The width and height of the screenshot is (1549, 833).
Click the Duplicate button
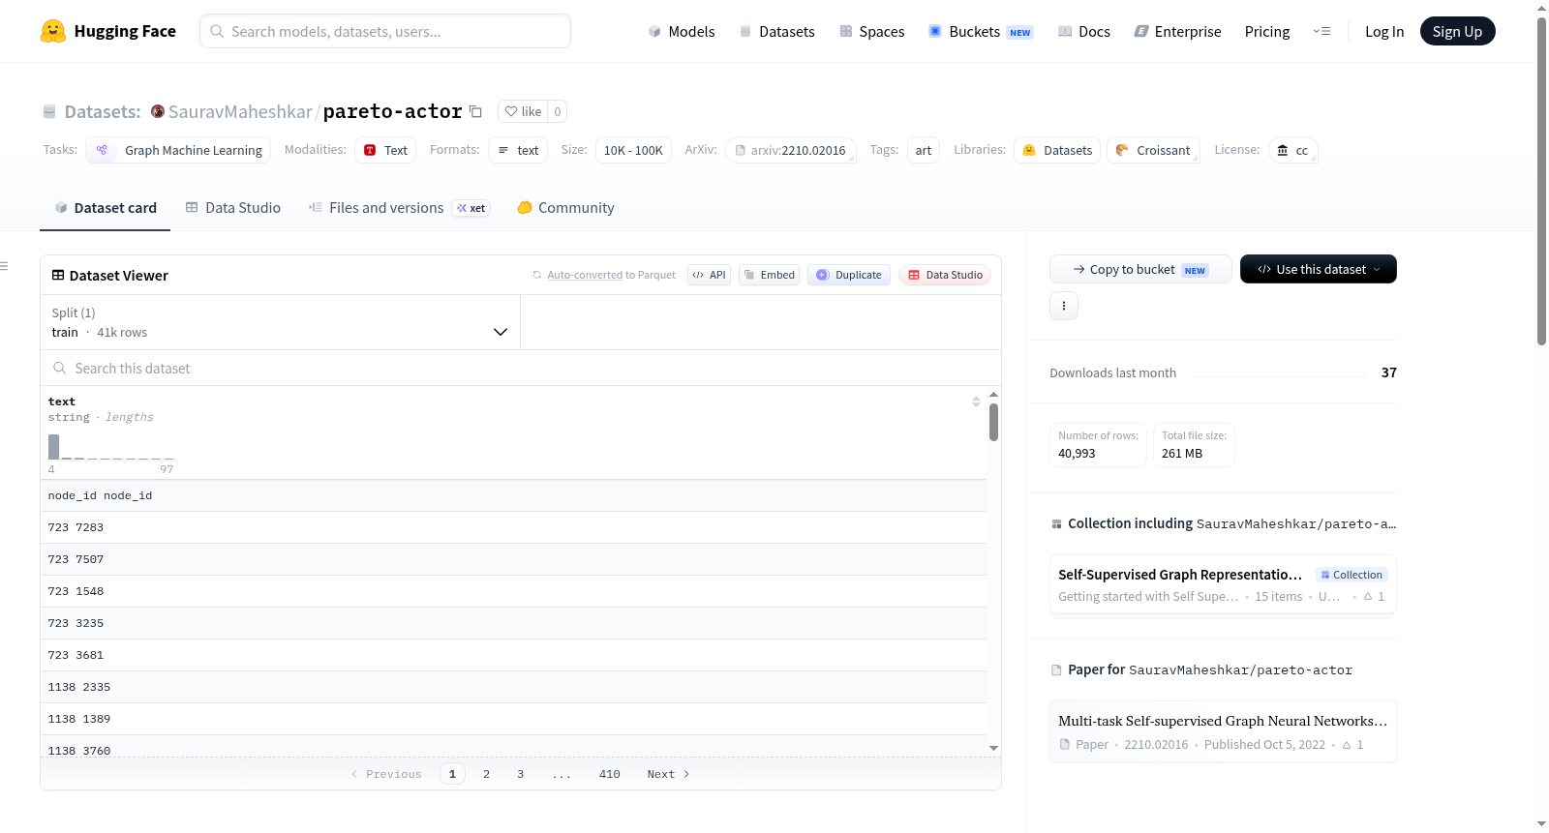(849, 275)
